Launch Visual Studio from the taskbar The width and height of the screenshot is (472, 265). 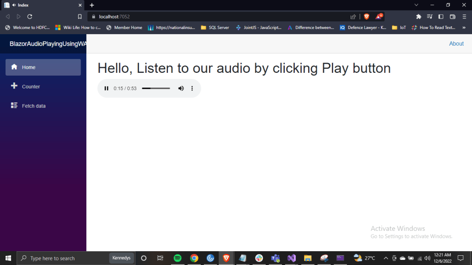(x=291, y=258)
